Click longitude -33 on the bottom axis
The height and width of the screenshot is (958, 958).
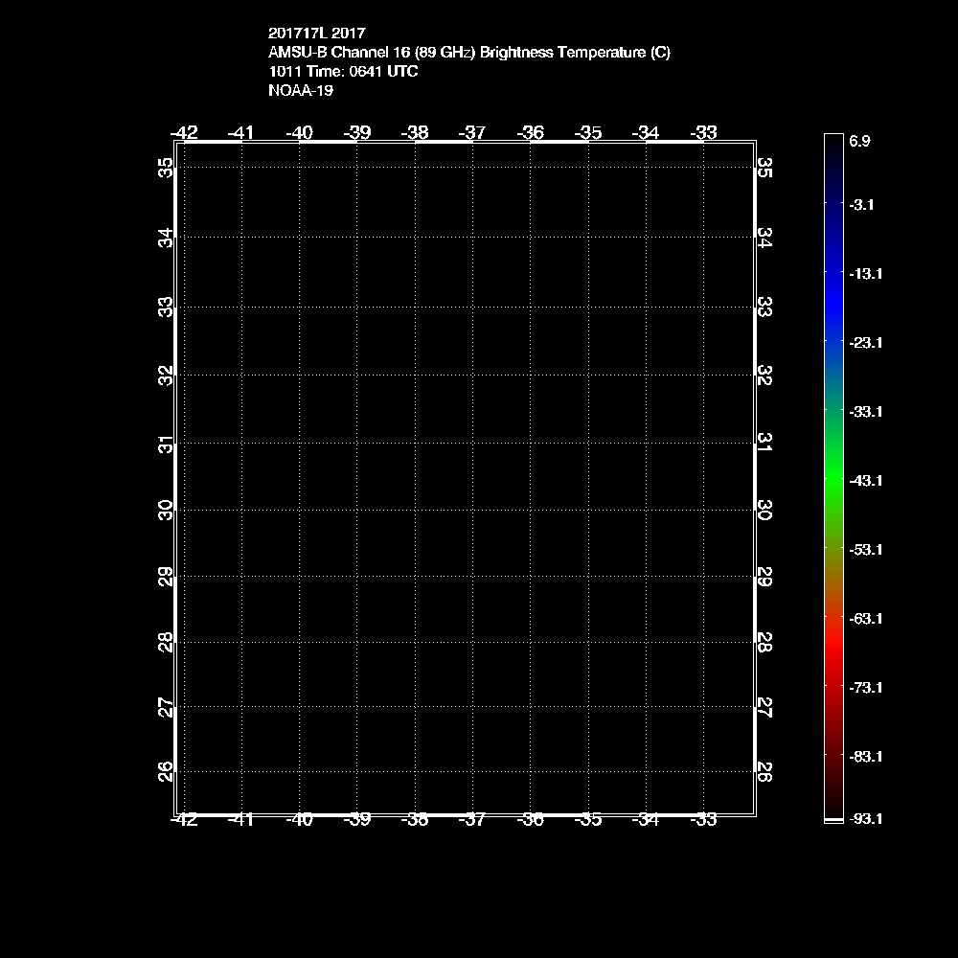tap(704, 820)
